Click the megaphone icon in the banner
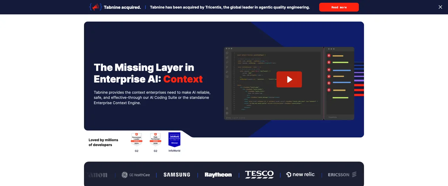 pos(96,7)
